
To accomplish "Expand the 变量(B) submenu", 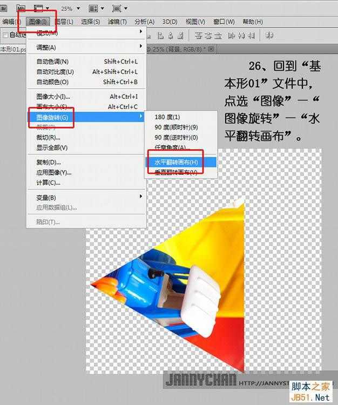I will (86, 198).
